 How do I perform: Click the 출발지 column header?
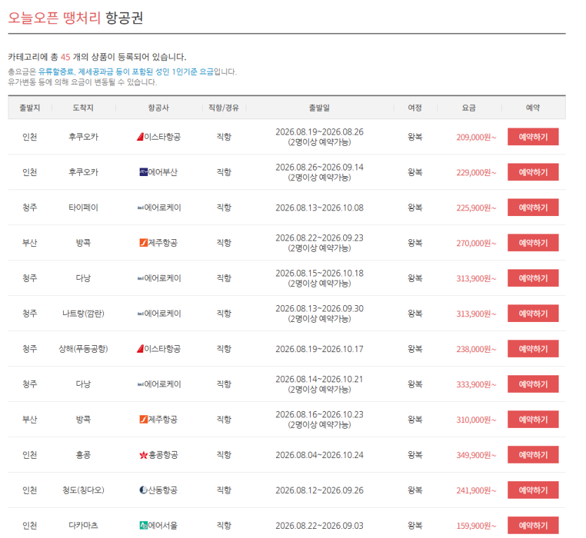(x=29, y=107)
